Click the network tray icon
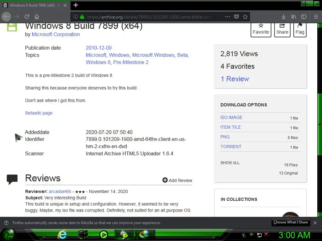This screenshot has height=241, width=322. [259, 235]
